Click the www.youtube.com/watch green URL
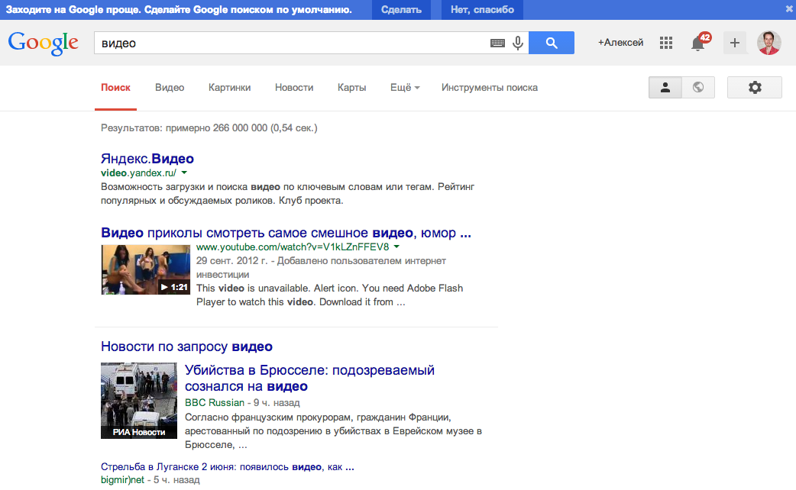The image size is (796, 490). pyautogui.click(x=293, y=247)
